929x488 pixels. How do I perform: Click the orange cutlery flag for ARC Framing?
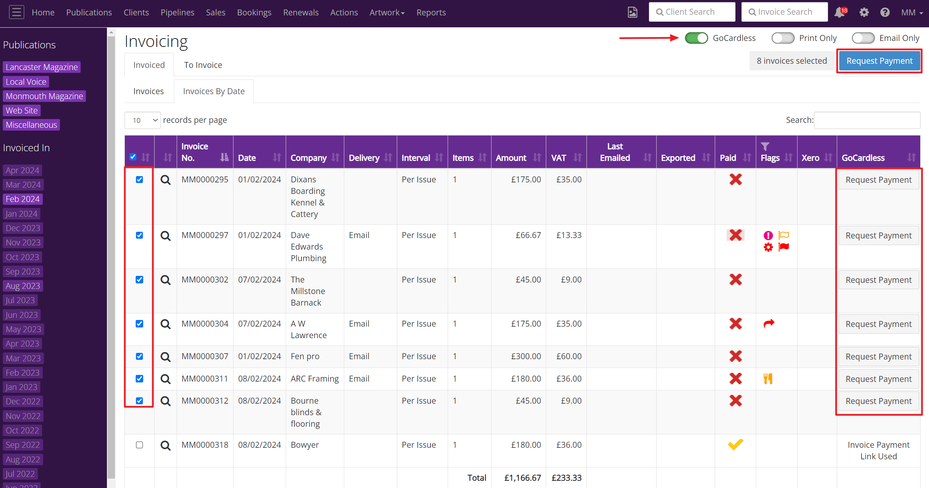coord(768,378)
